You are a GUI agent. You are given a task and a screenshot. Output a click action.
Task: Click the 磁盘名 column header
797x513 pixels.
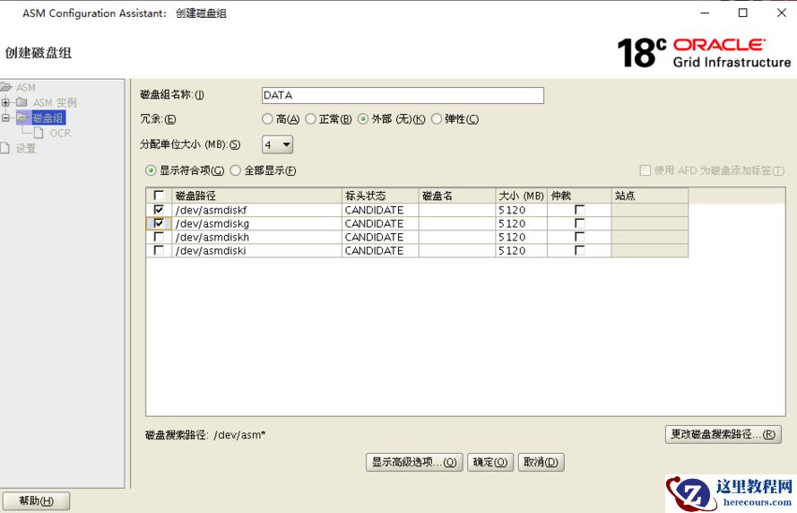(457, 196)
